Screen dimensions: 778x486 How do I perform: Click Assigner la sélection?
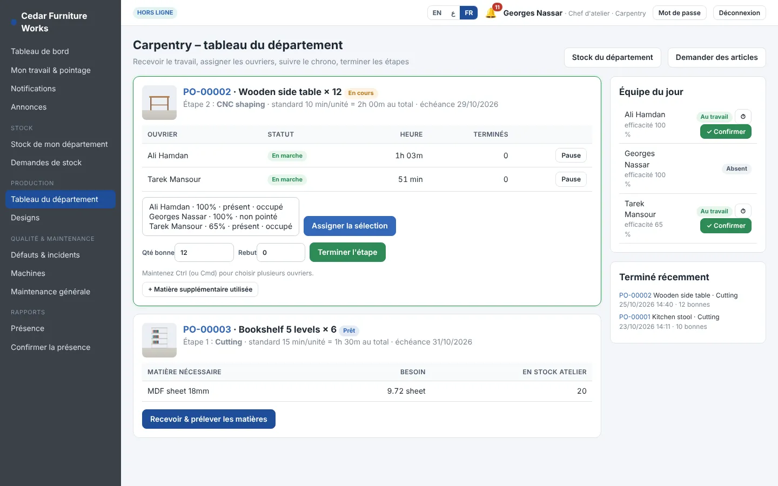[x=350, y=226]
